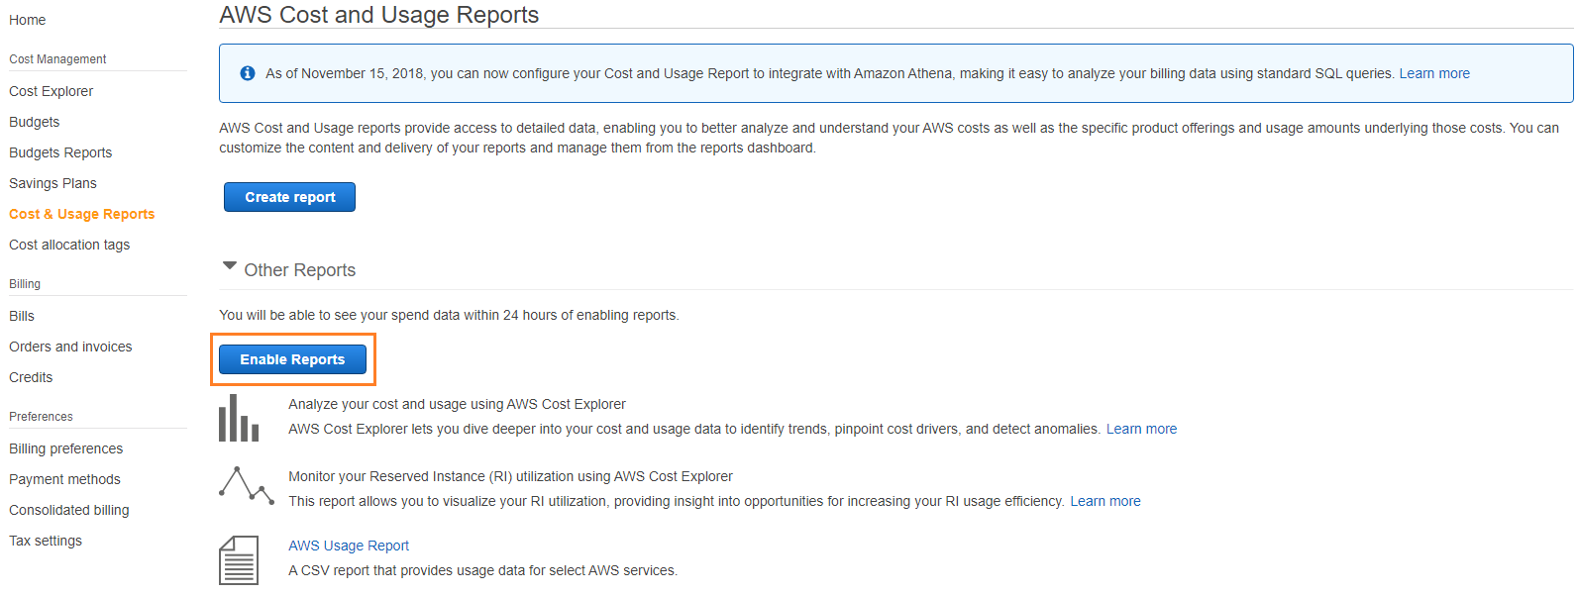Select Cost & Usage Reports sidebar item
Viewport: 1578px width, 596px height.
(x=82, y=214)
